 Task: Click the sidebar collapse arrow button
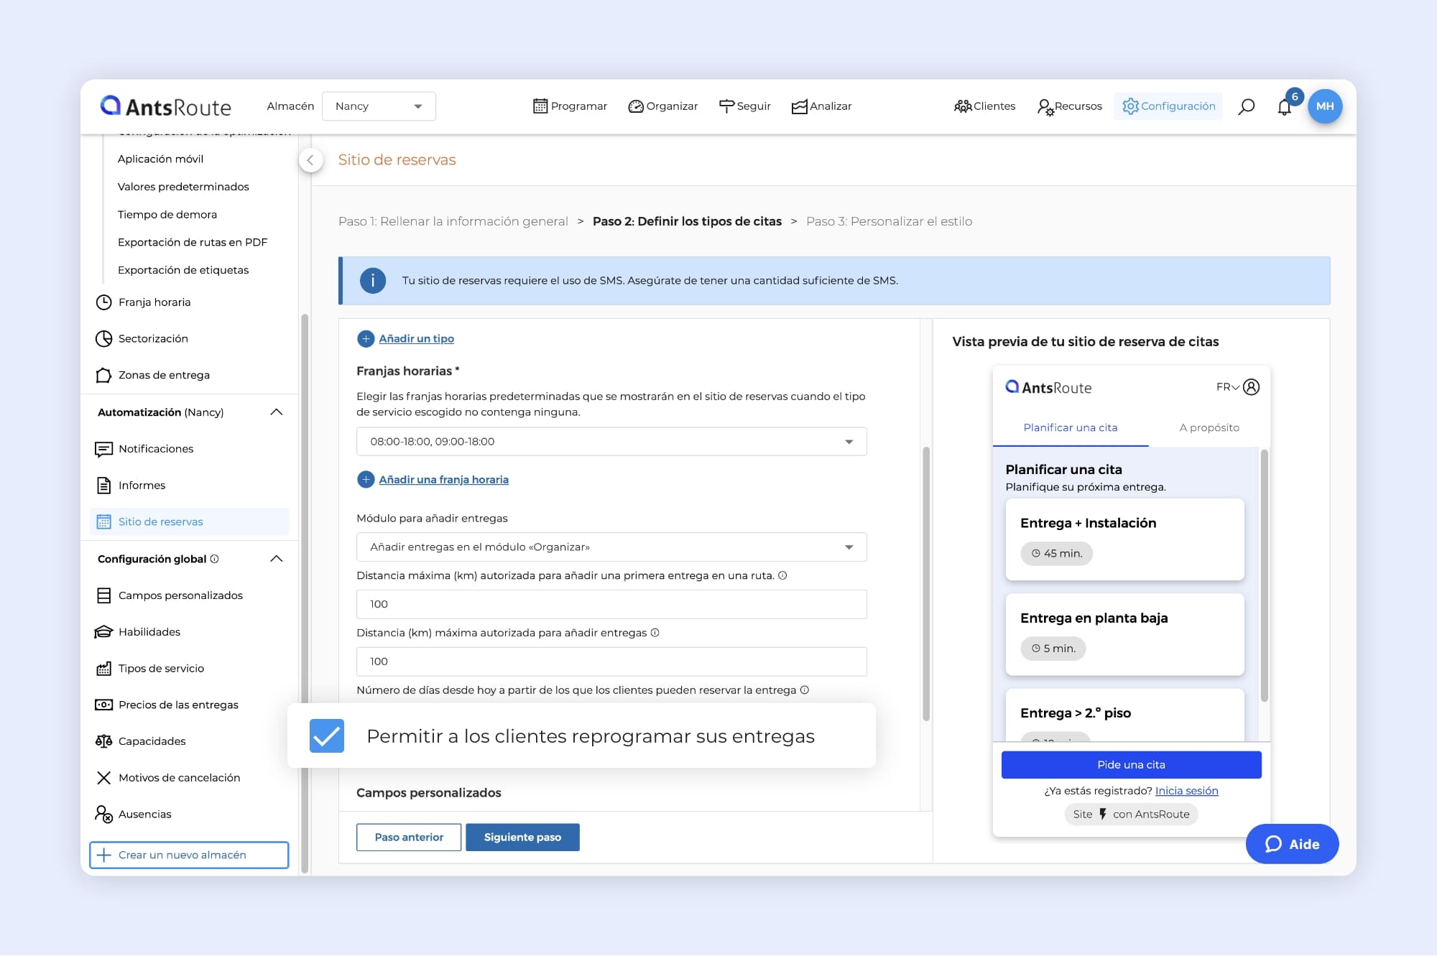310,160
